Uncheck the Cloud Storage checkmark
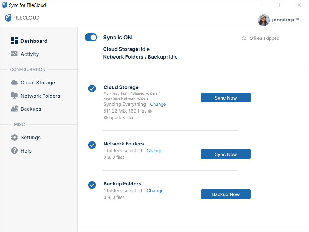This screenshot has height=232, width=309. (92, 89)
